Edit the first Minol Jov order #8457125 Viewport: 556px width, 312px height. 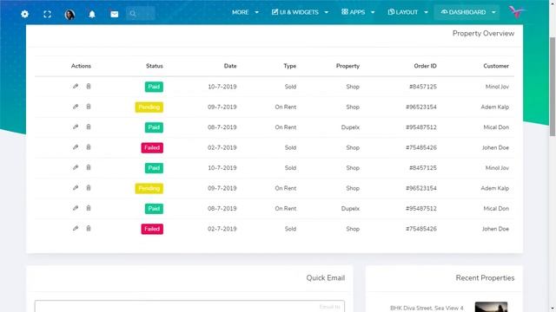pos(76,87)
